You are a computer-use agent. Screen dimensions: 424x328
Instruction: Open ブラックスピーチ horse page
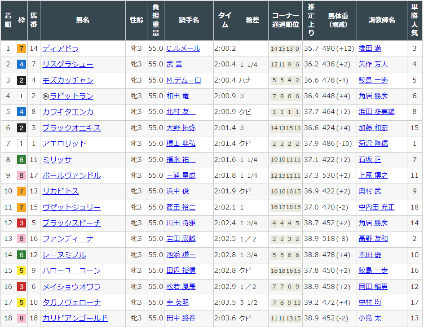pos(71,223)
